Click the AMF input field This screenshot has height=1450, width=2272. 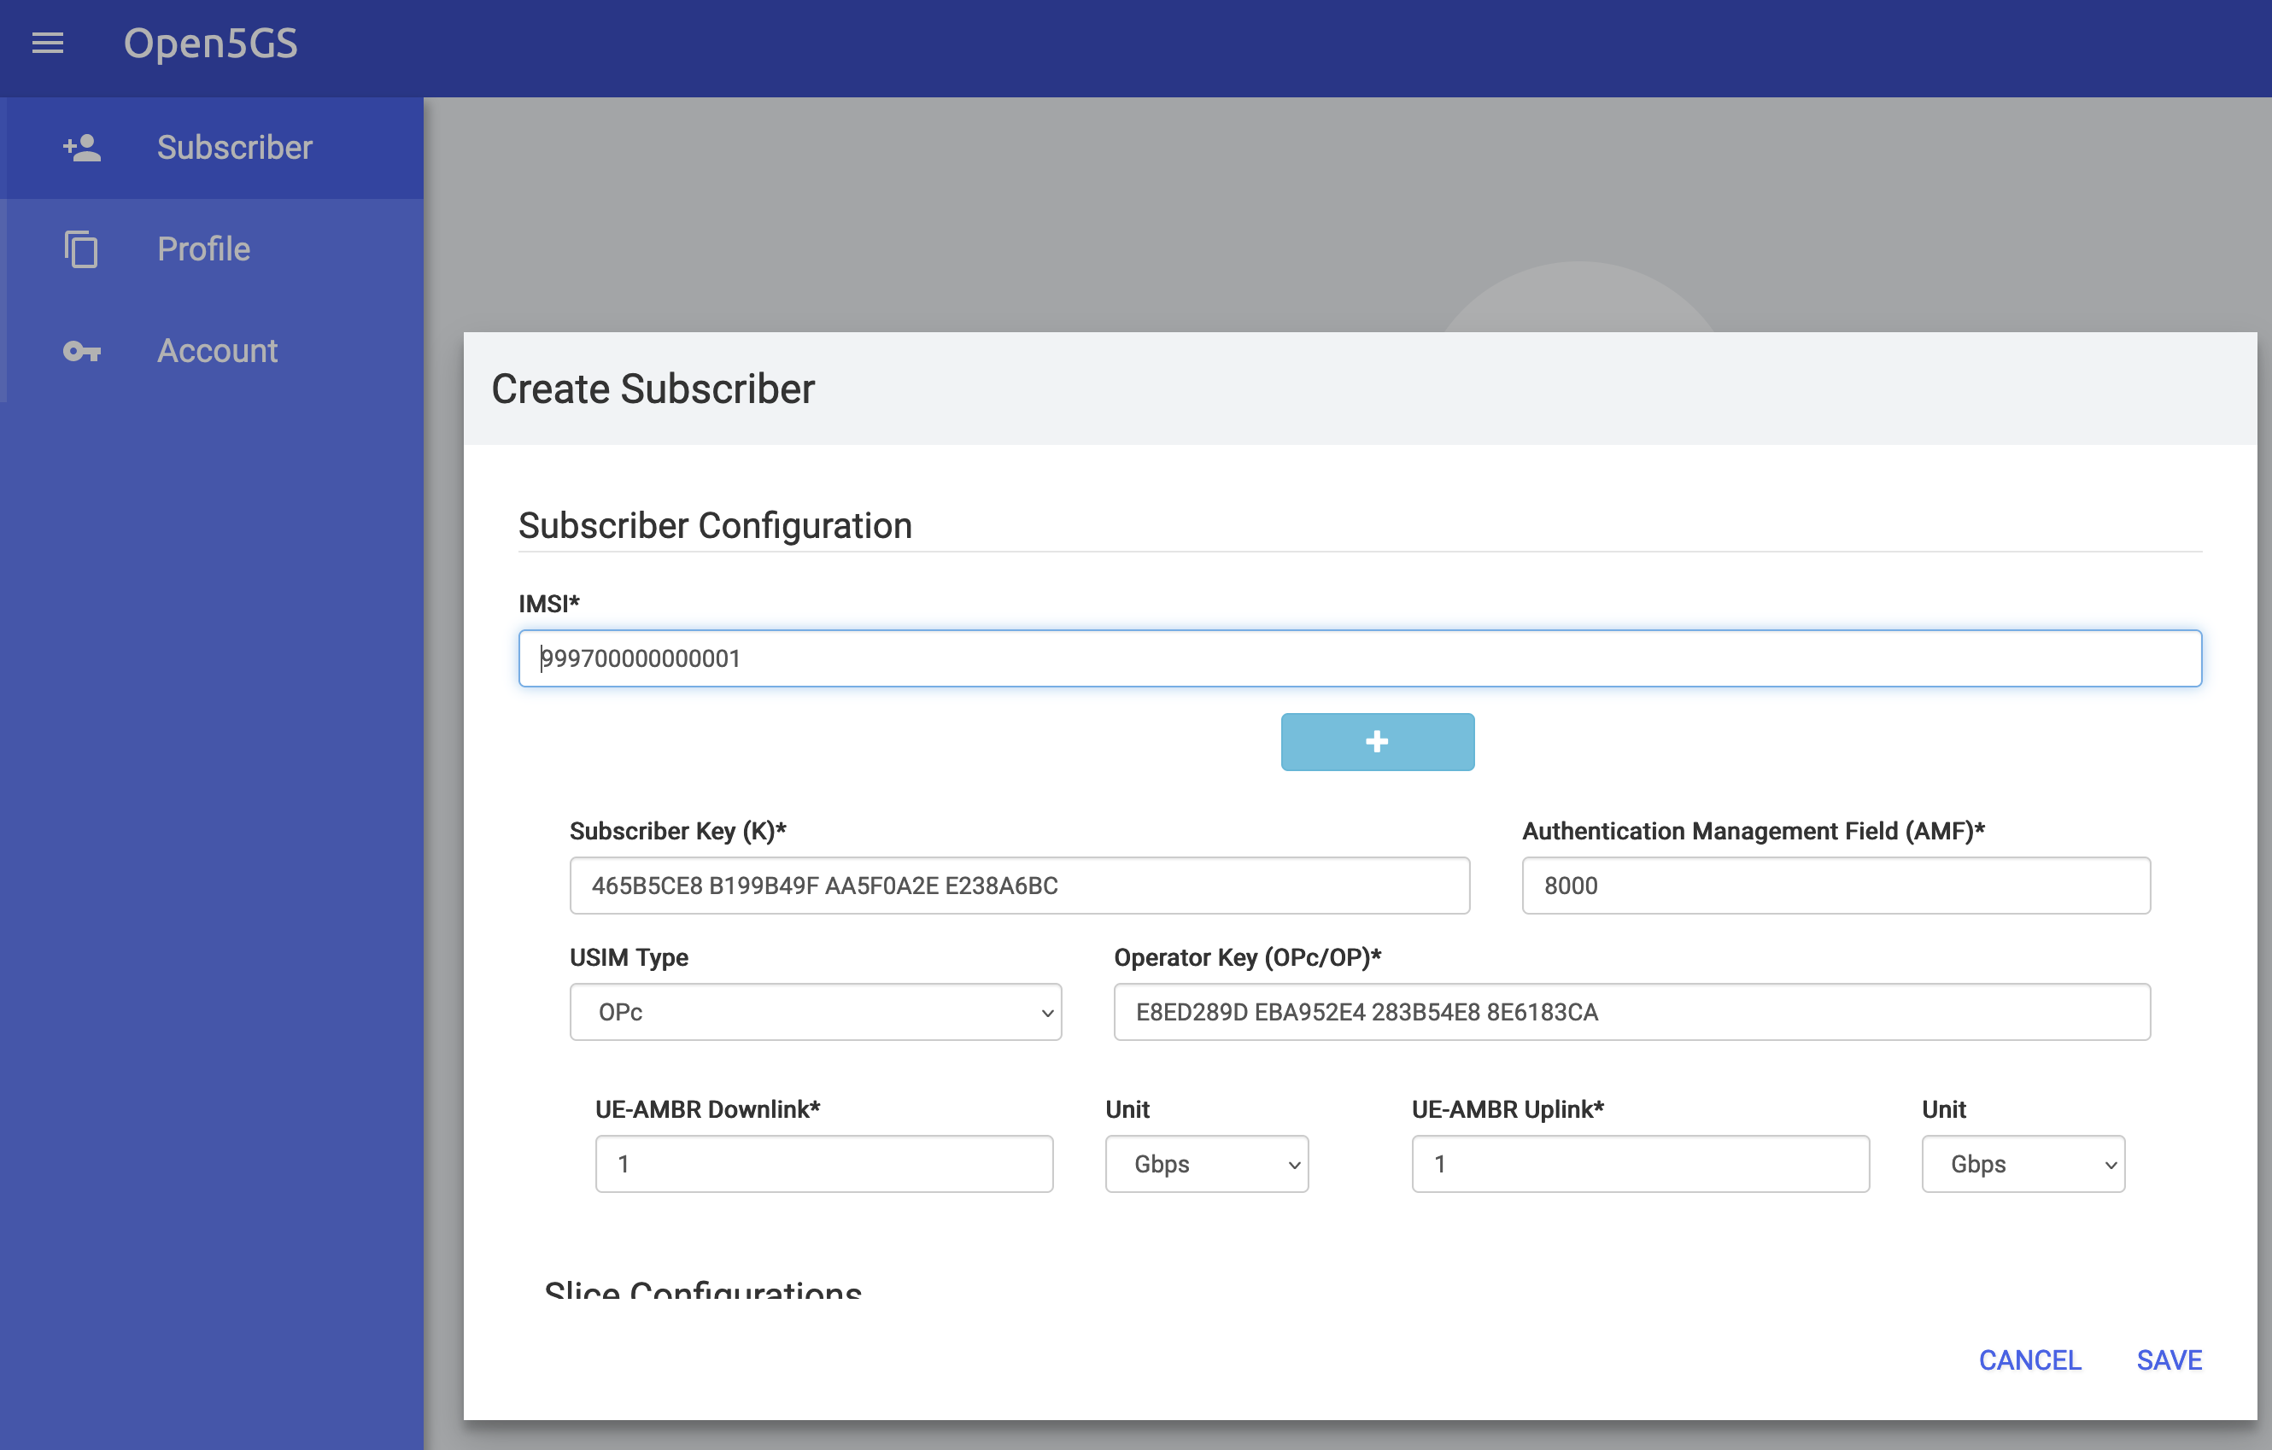click(1836, 885)
